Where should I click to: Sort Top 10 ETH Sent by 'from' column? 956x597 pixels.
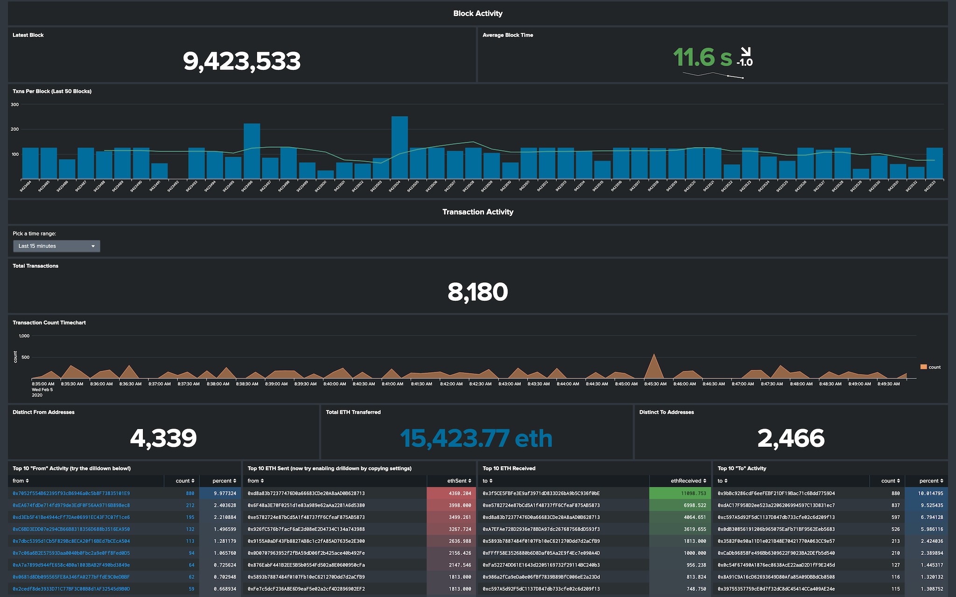tap(256, 481)
